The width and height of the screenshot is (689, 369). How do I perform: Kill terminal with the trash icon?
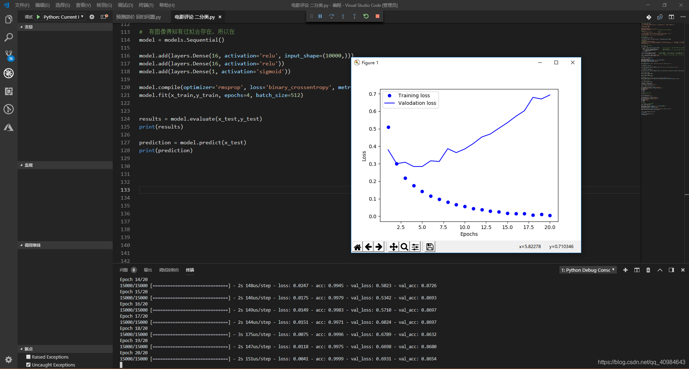pyautogui.click(x=648, y=270)
